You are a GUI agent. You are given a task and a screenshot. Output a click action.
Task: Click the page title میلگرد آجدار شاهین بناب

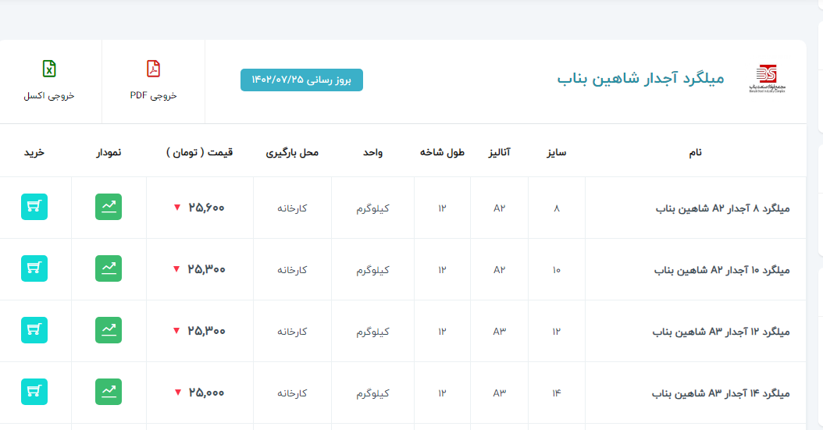[x=640, y=79]
